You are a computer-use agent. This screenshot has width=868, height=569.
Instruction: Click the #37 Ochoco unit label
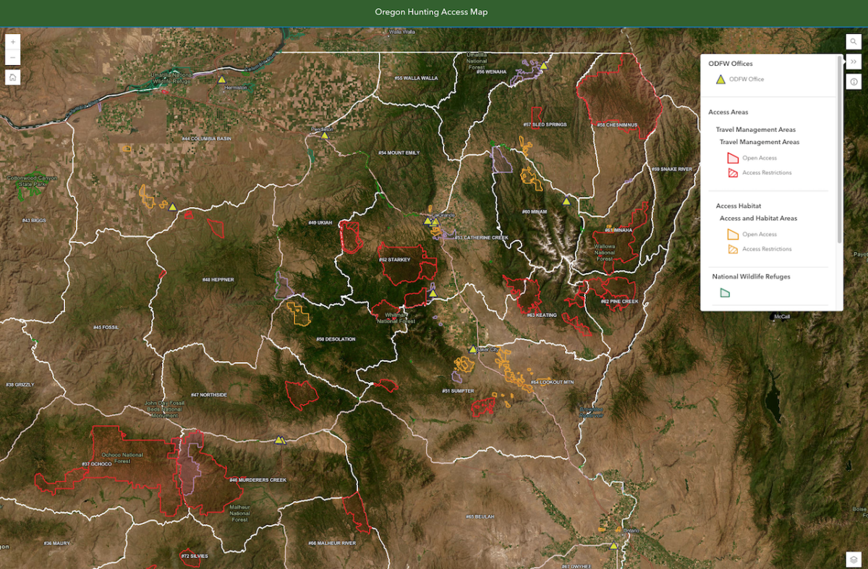96,464
